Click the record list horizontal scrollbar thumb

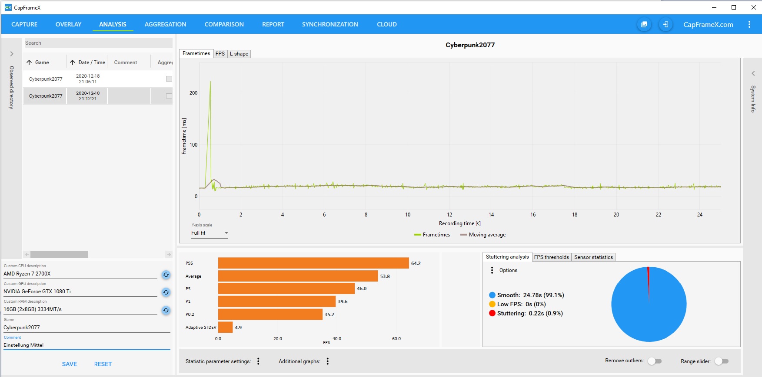[59, 254]
